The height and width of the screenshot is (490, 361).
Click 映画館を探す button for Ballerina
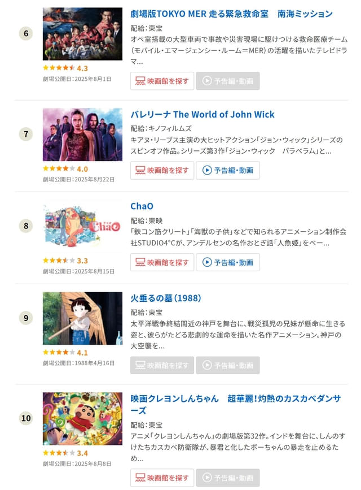162,170
